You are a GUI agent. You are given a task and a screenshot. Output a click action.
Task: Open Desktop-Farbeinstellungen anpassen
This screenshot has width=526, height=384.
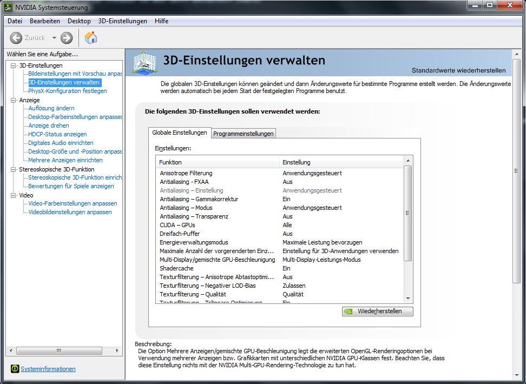75,117
